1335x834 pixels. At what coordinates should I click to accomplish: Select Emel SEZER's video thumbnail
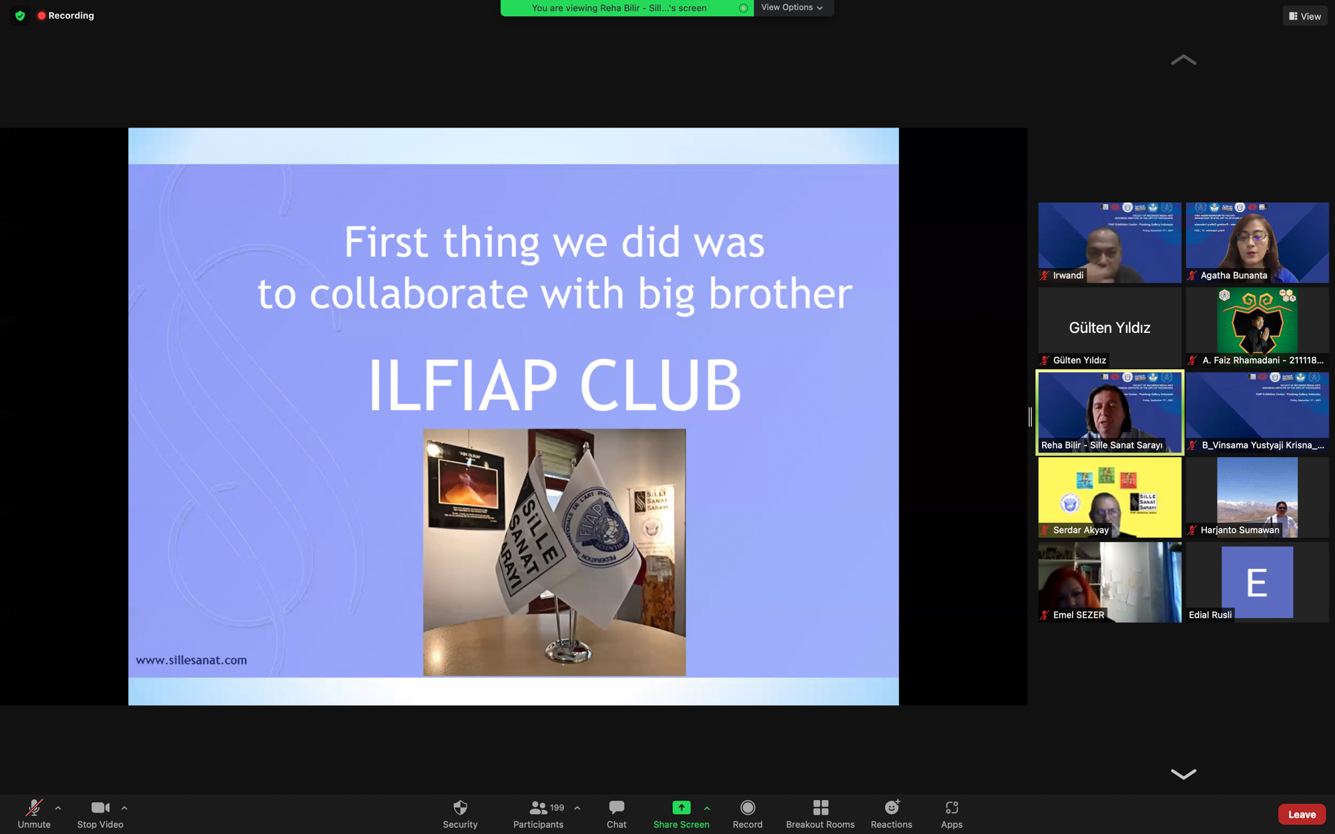pos(1109,582)
